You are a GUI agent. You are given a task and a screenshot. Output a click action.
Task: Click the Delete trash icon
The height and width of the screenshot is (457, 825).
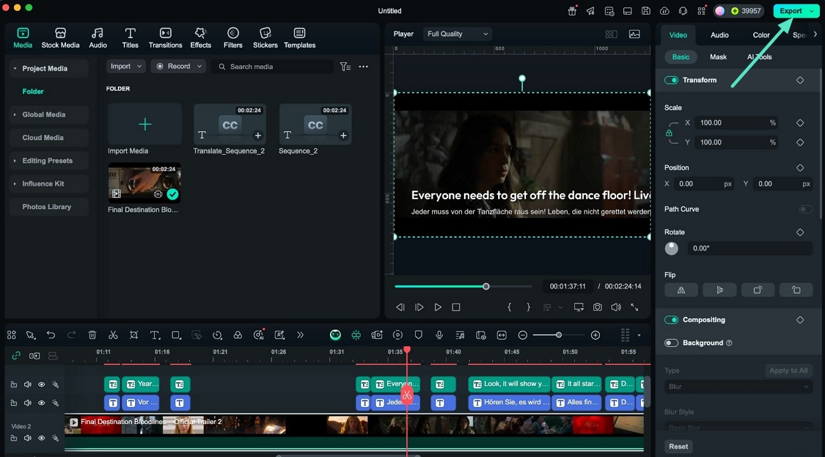pos(92,335)
